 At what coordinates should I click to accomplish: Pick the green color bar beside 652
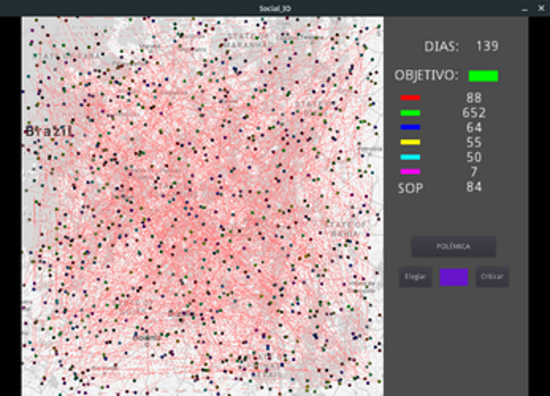click(x=410, y=112)
